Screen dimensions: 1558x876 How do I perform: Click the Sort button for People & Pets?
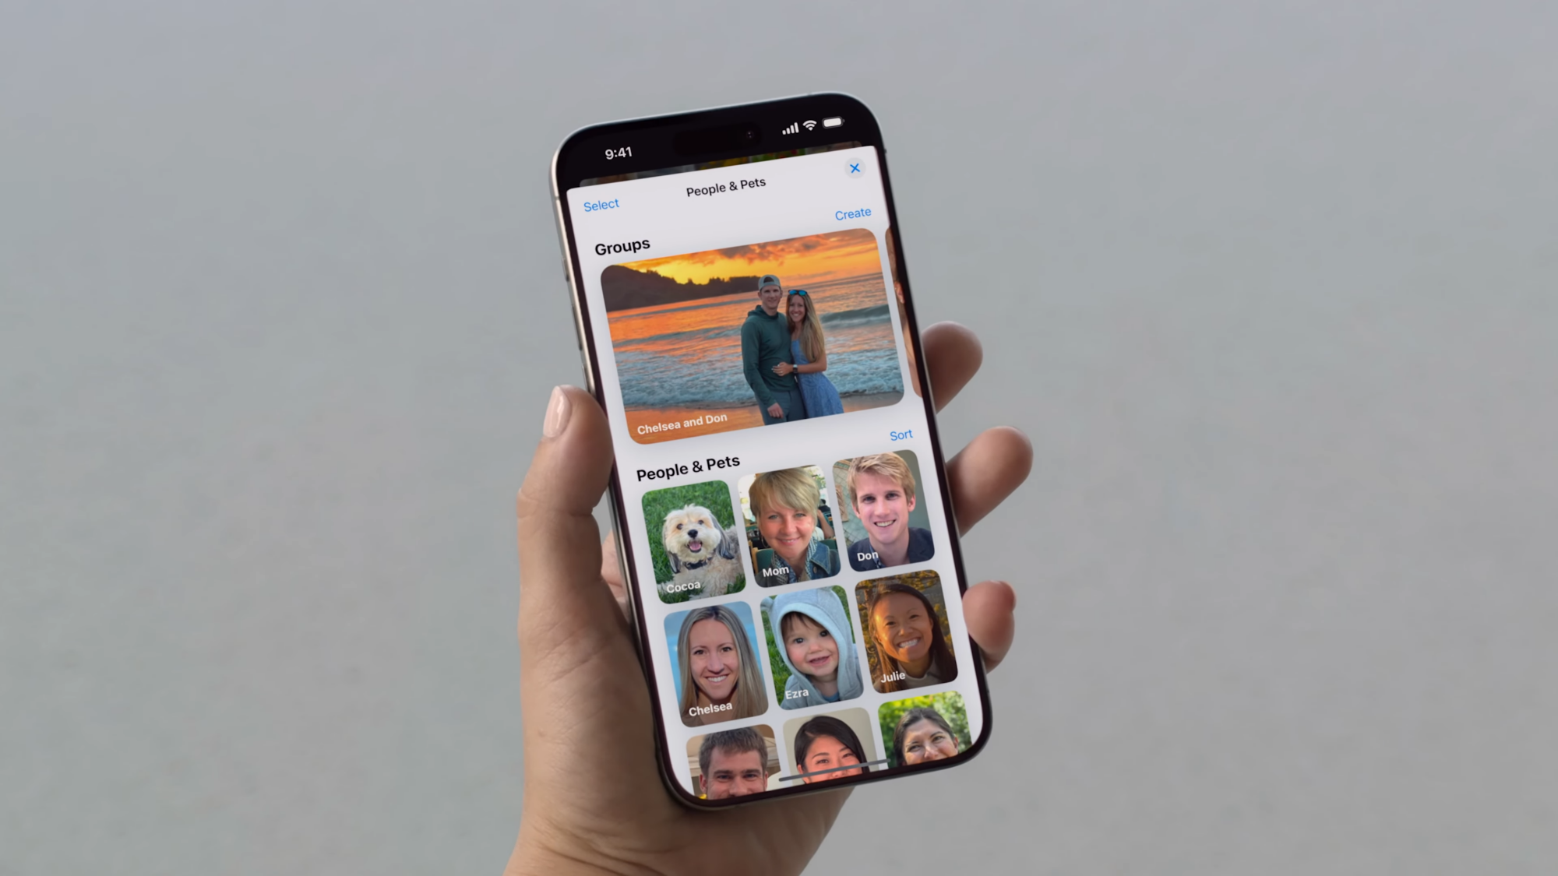900,435
